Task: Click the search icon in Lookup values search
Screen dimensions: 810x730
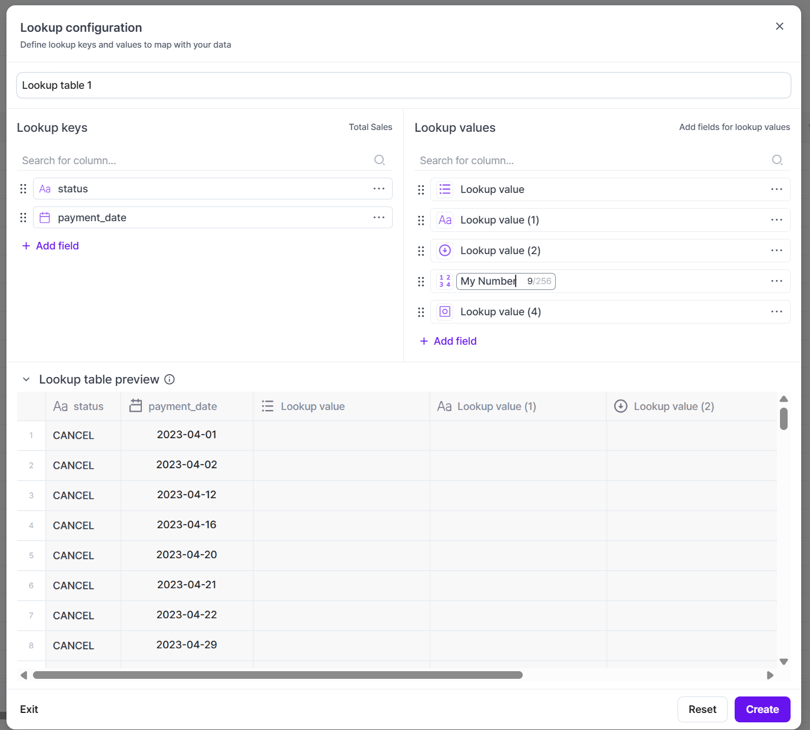Action: pos(777,160)
